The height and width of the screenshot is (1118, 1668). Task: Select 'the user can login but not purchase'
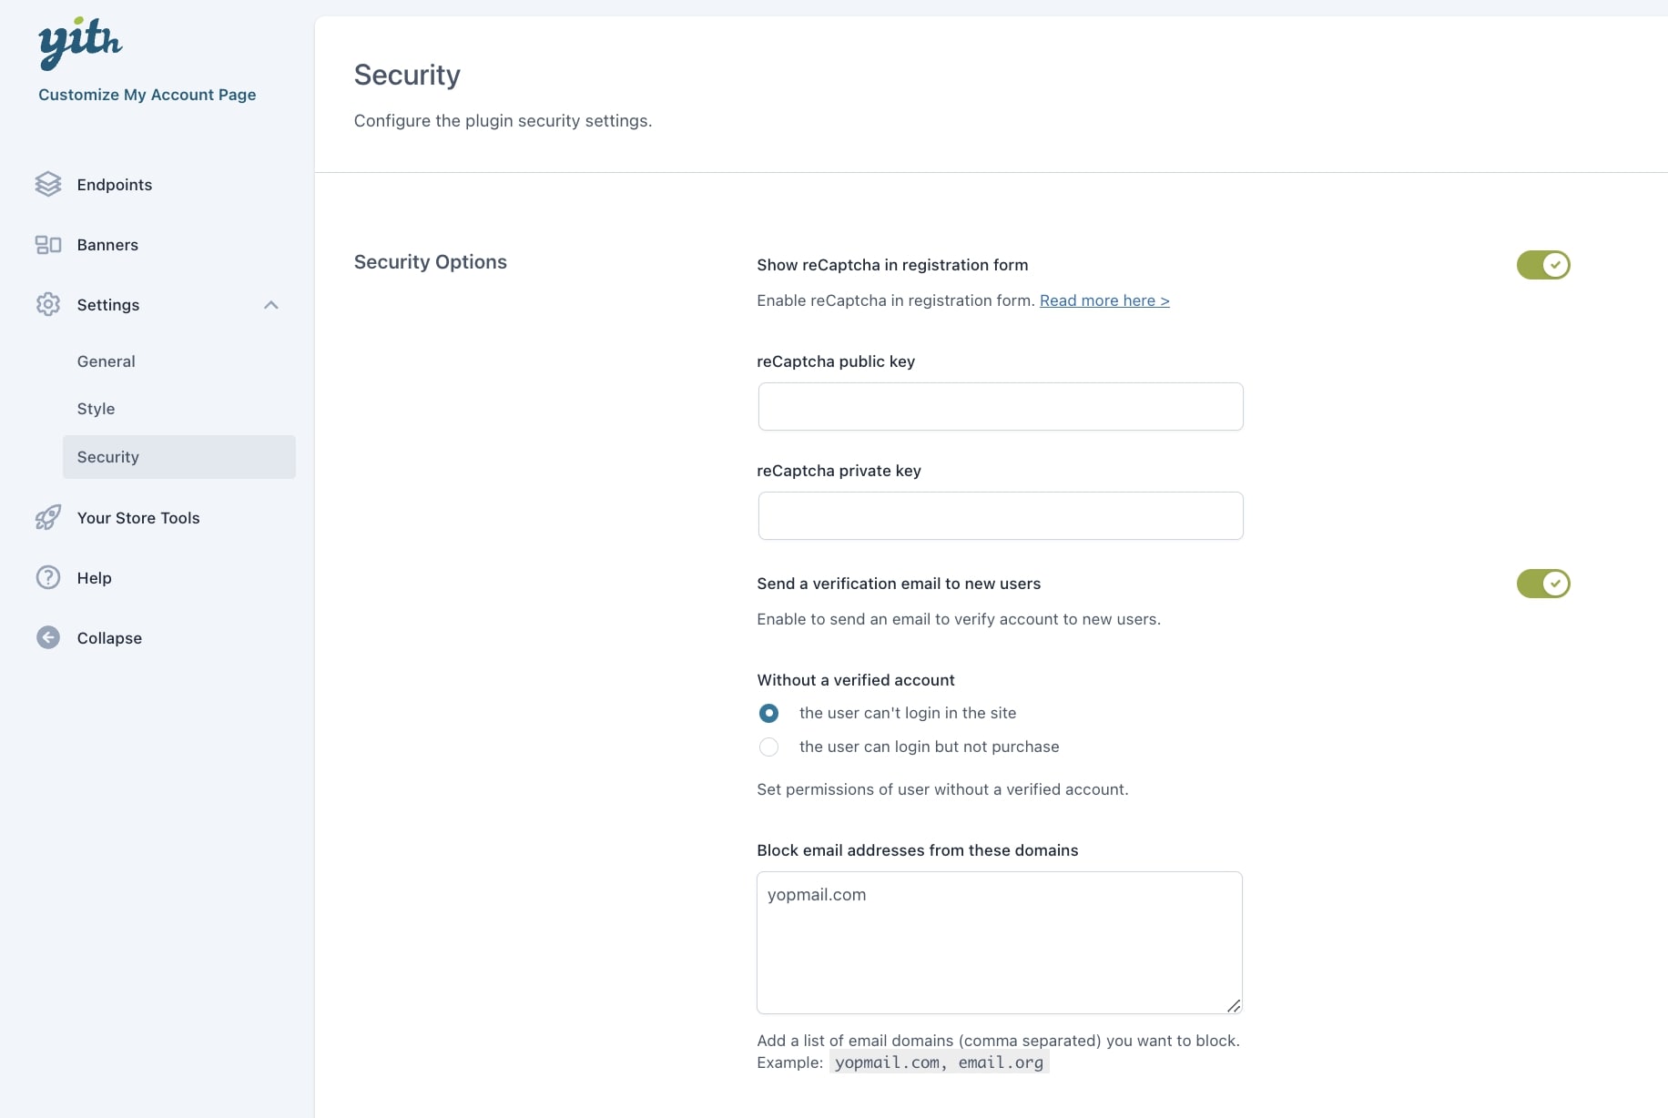point(768,747)
